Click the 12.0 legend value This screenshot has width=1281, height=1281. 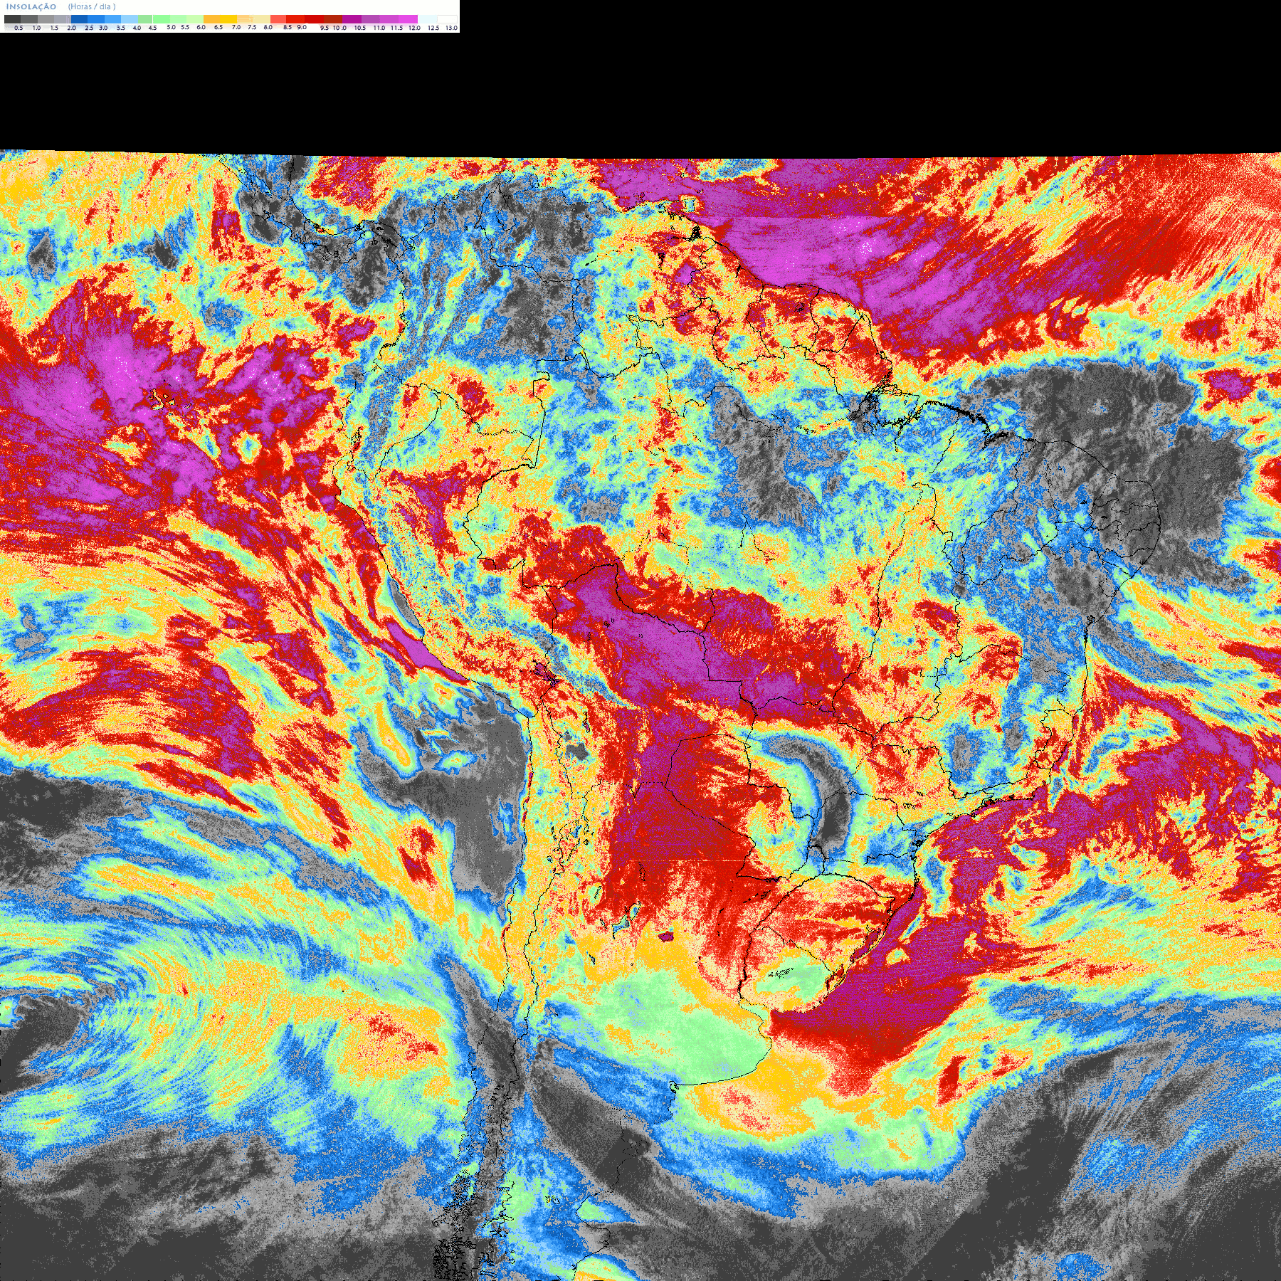point(414,28)
